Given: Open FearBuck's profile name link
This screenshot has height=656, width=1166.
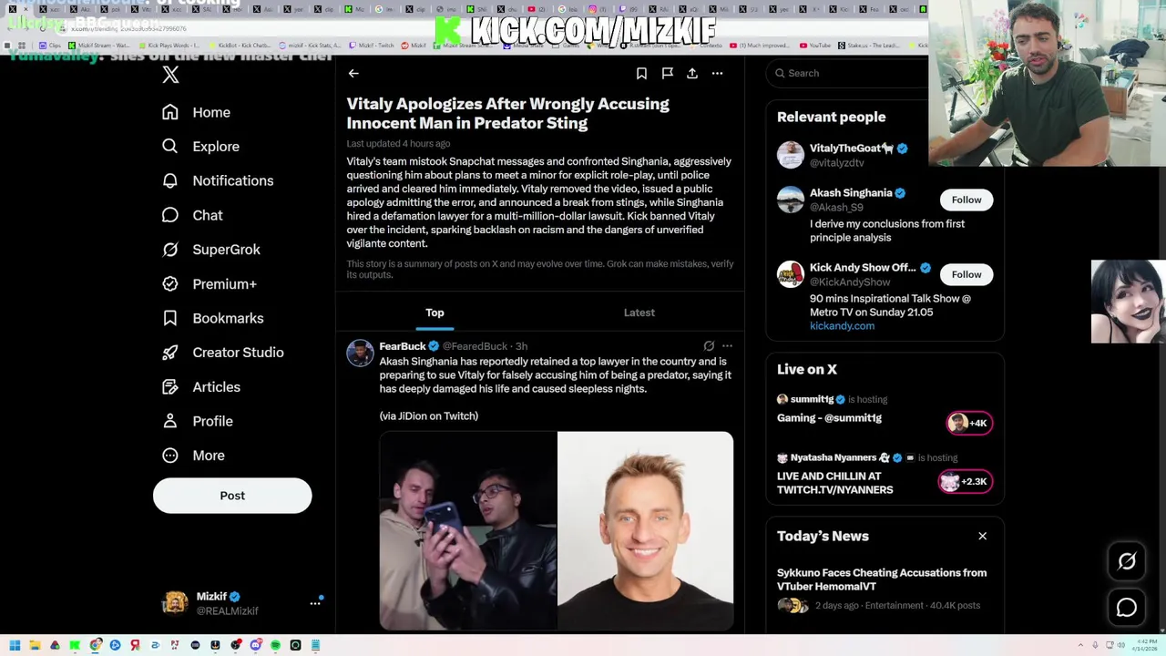Looking at the screenshot, I should tap(403, 346).
